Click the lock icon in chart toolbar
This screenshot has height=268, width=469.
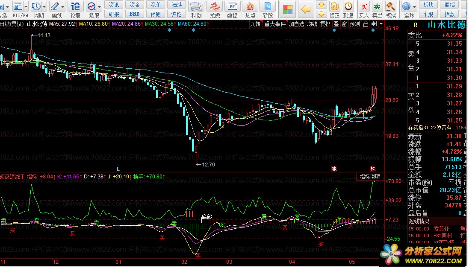(x=366, y=24)
